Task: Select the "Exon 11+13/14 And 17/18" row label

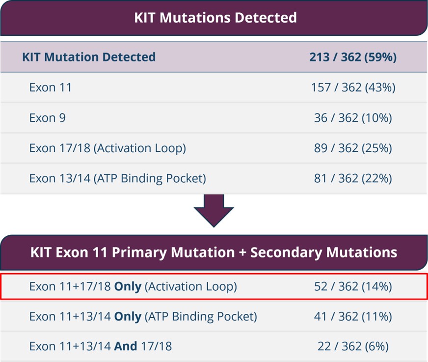Action: point(101,346)
